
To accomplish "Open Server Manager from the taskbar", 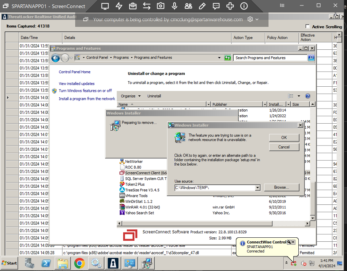I will click(29, 263).
